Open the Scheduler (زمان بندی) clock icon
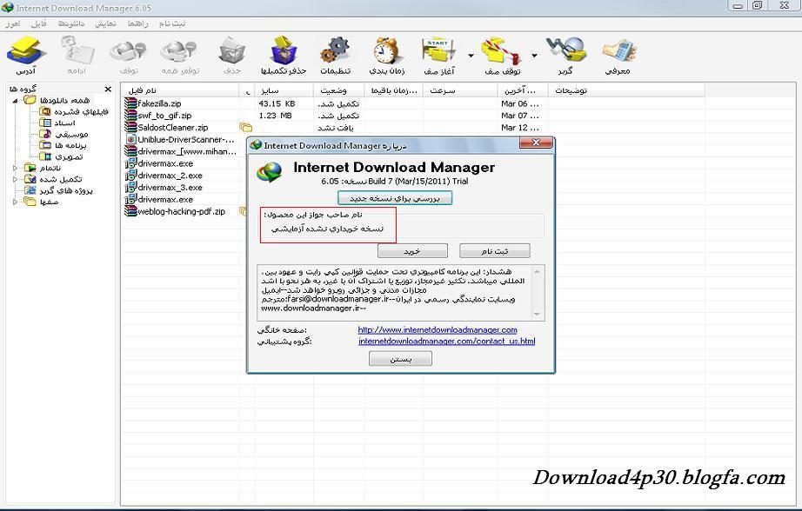802x511 pixels. (x=386, y=51)
